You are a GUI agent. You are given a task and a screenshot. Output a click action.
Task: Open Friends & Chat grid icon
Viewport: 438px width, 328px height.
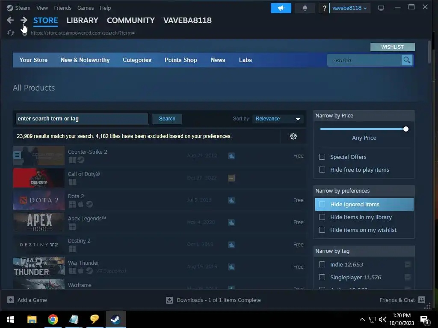(x=422, y=300)
